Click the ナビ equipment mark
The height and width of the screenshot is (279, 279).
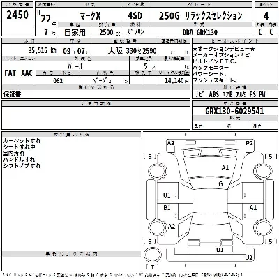[x=199, y=94]
